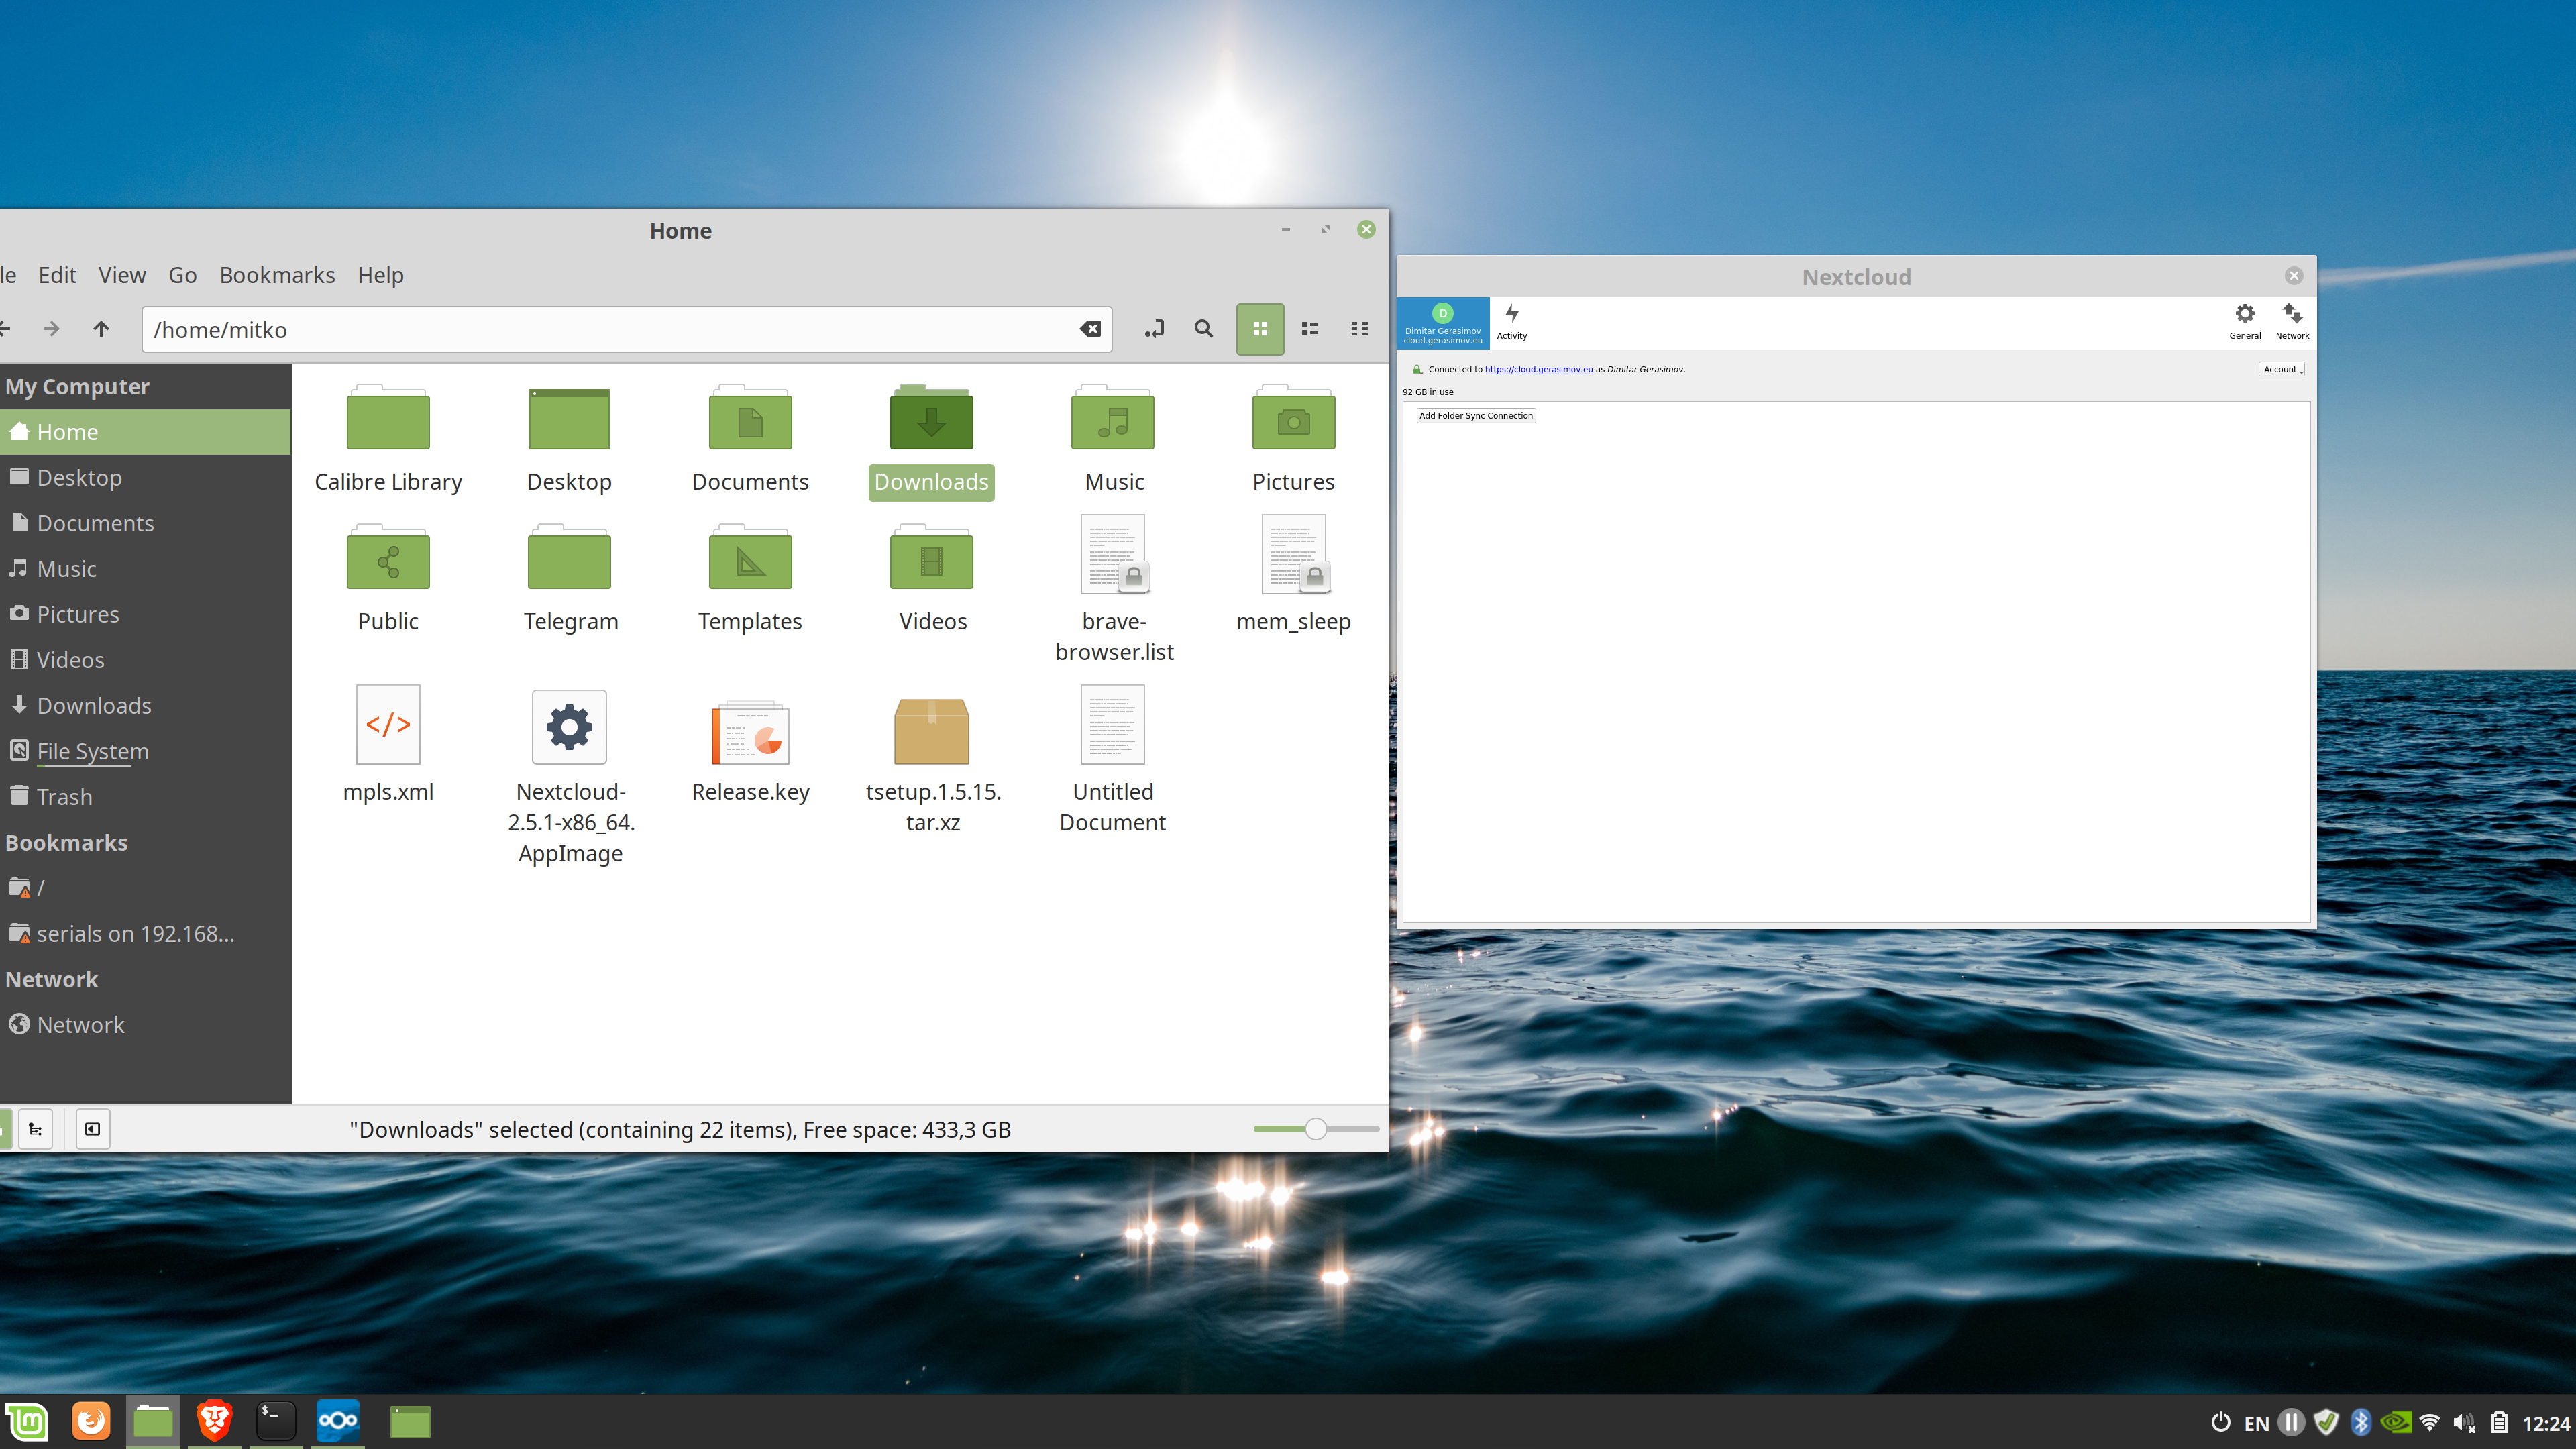Viewport: 2576px width, 1449px height.
Task: Clear the path bar text
Action: coord(1089,329)
